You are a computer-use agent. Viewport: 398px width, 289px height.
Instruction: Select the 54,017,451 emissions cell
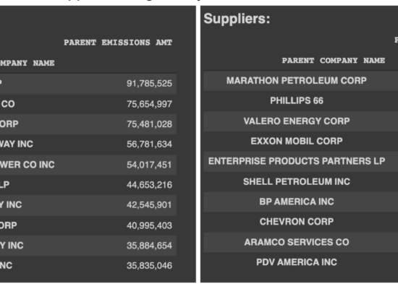coord(149,165)
